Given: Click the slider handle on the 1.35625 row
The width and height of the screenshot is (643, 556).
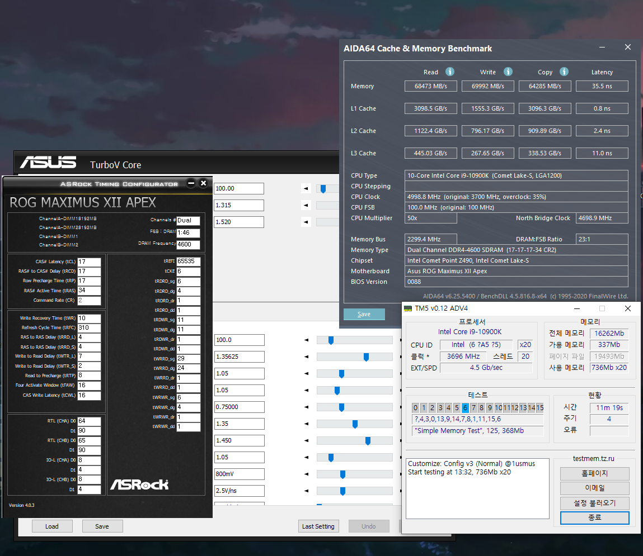Looking at the screenshot, I should pyautogui.click(x=366, y=357).
